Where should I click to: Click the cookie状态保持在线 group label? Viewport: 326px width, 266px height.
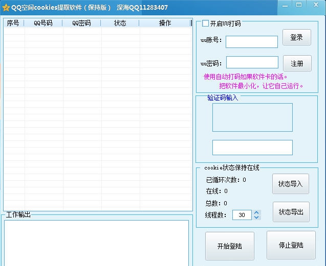tap(232, 167)
